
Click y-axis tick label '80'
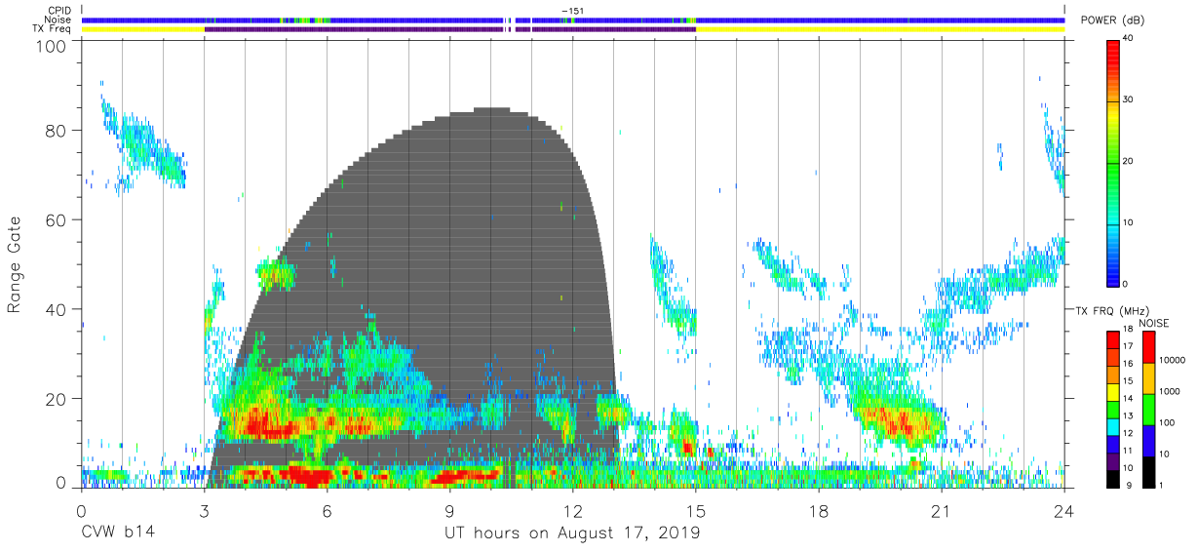coord(58,131)
